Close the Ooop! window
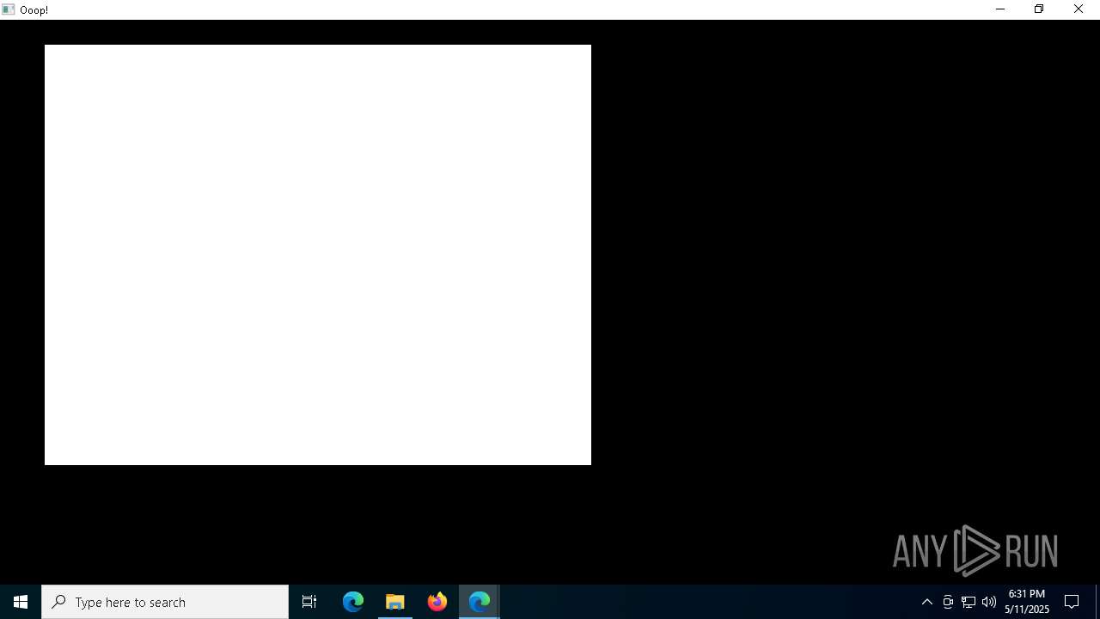This screenshot has width=1100, height=619. (1079, 9)
